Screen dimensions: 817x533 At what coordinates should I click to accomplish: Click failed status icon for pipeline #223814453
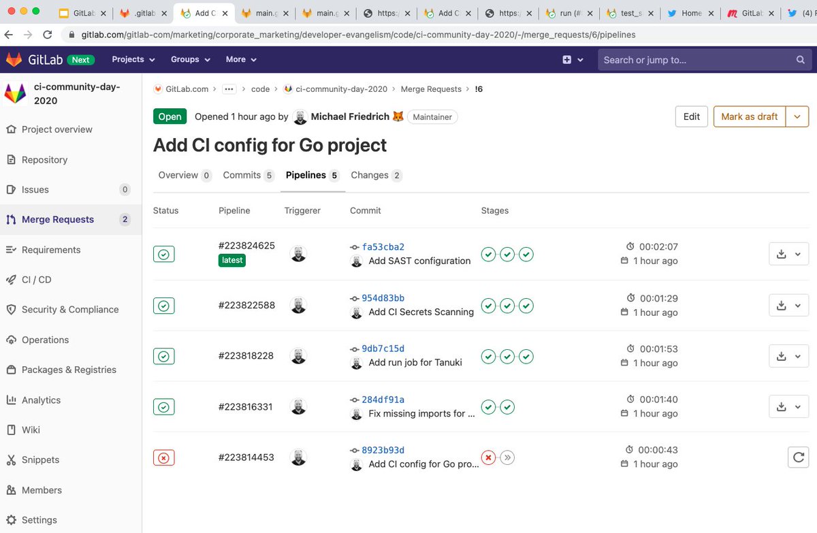(164, 457)
